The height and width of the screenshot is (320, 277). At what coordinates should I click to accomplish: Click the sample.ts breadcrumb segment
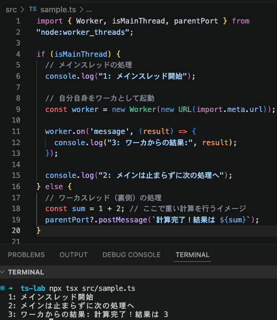pyautogui.click(x=58, y=10)
